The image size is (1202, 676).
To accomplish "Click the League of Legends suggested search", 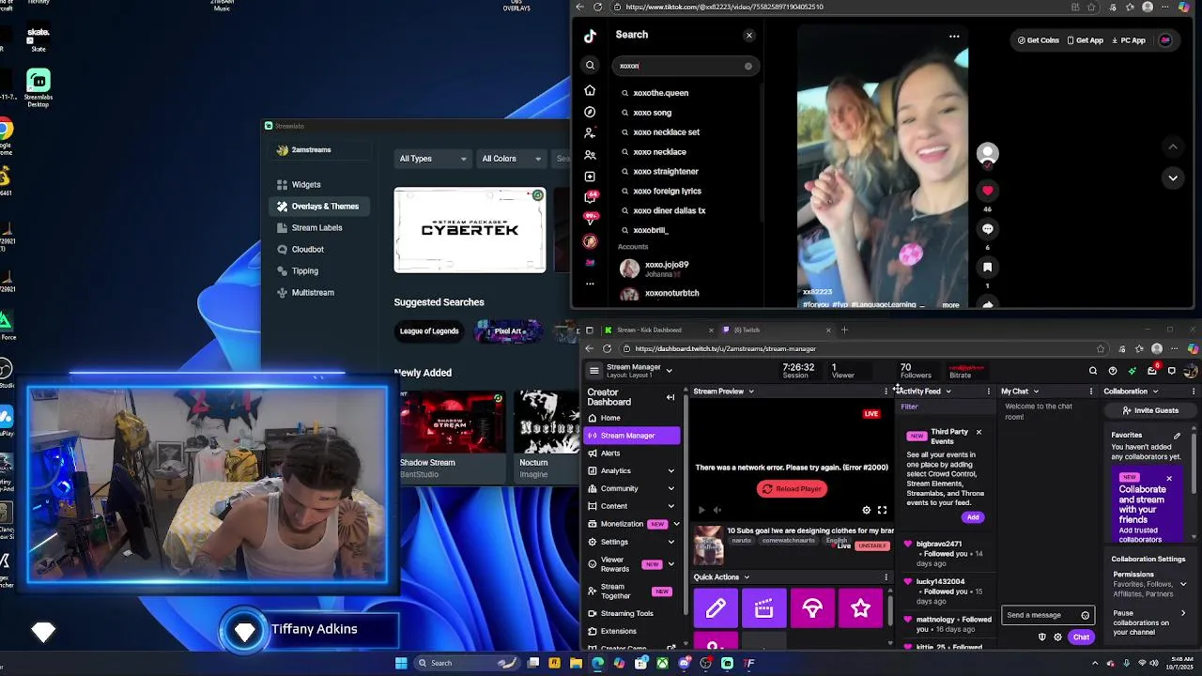I will [x=429, y=331].
